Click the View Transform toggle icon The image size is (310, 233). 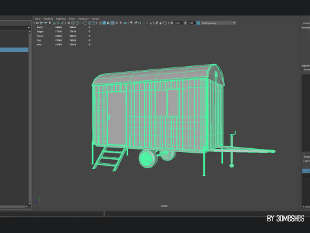198,23
